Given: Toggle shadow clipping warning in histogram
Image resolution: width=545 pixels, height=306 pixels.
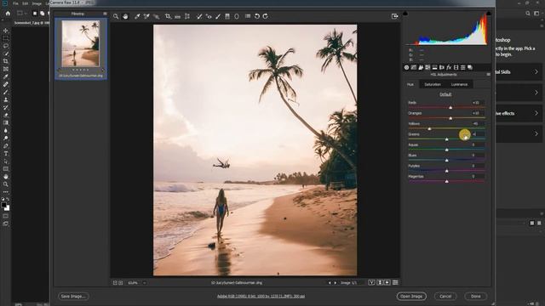Looking at the screenshot, I should (x=405, y=14).
